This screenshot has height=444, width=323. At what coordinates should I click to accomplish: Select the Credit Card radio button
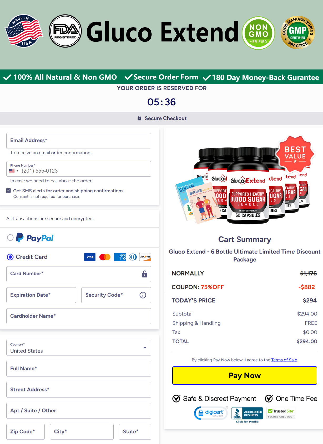click(x=10, y=257)
